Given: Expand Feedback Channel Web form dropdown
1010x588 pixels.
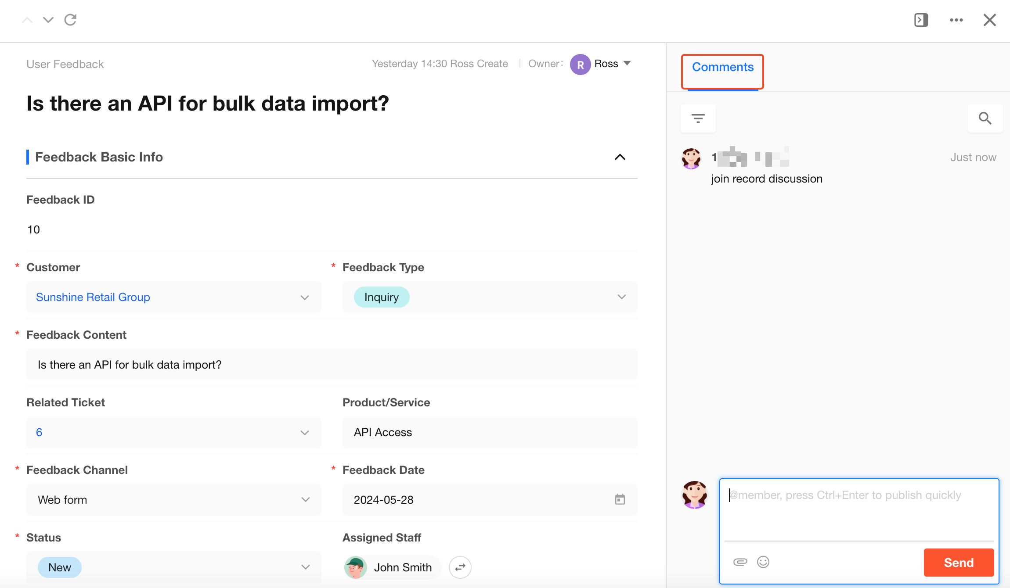Looking at the screenshot, I should (x=305, y=499).
